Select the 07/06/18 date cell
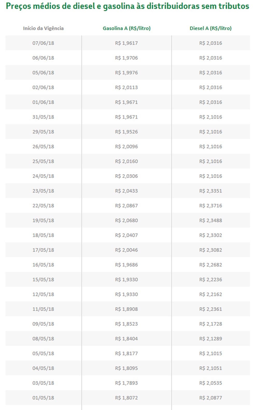Image resolution: width=255 pixels, height=410 pixels. click(43, 43)
